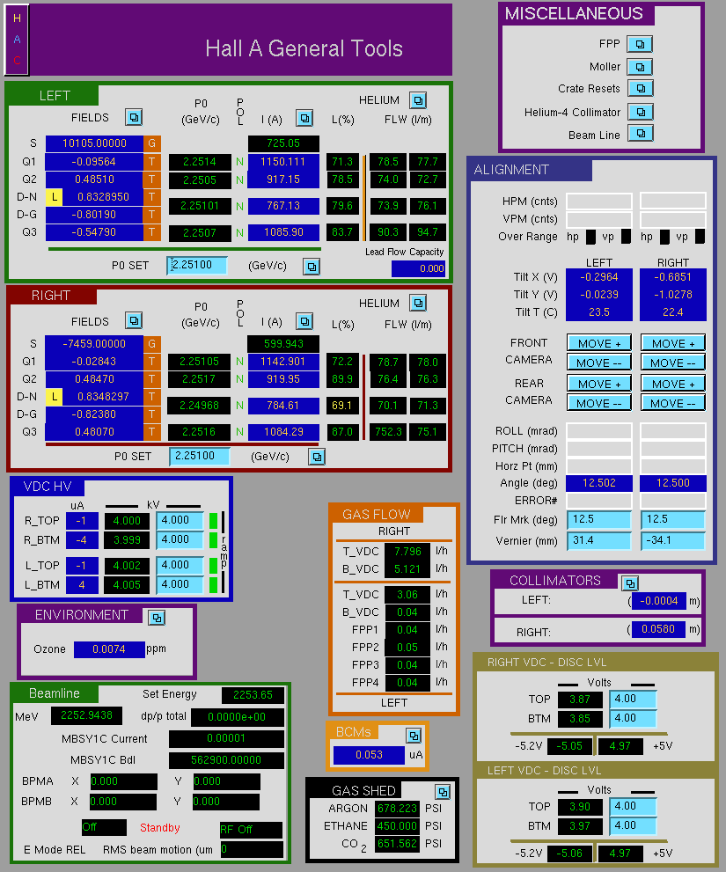Open BCMs panel detail icon
The width and height of the screenshot is (726, 872).
(x=414, y=736)
